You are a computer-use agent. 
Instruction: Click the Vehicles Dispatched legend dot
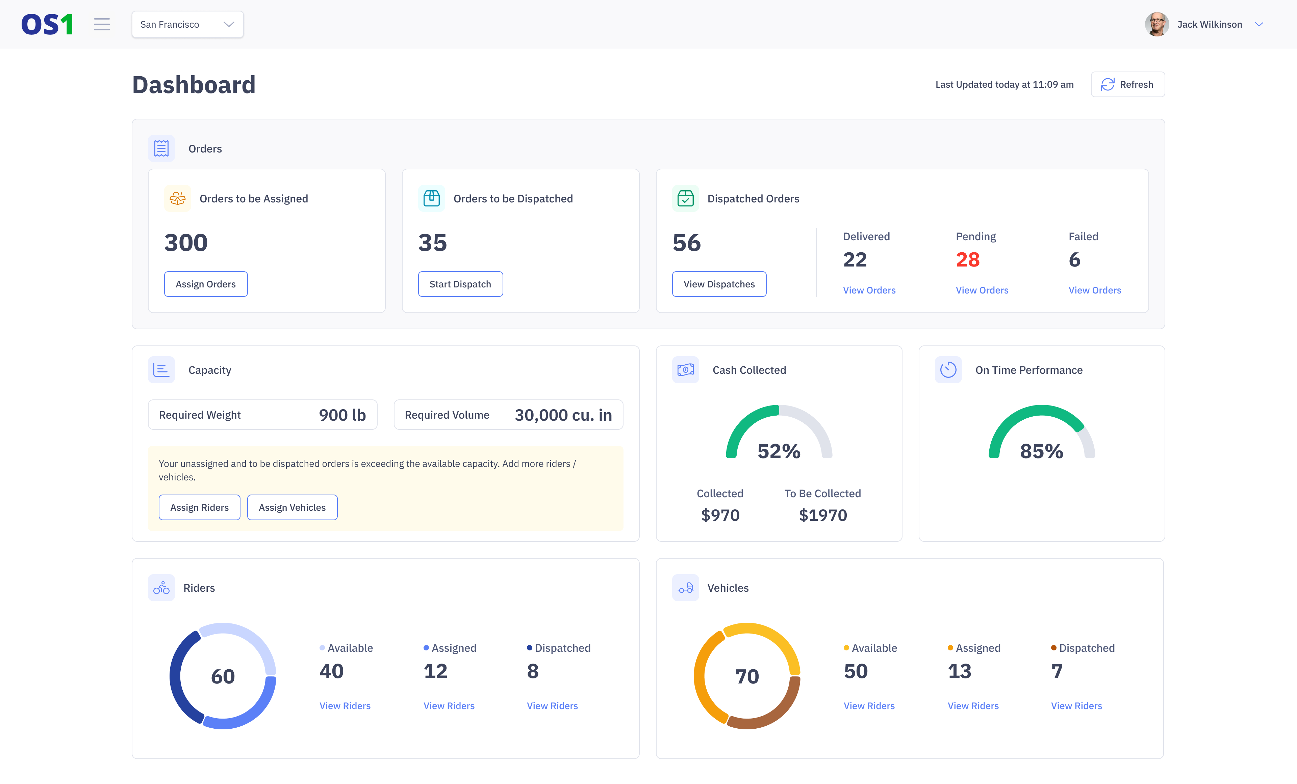[1054, 648]
